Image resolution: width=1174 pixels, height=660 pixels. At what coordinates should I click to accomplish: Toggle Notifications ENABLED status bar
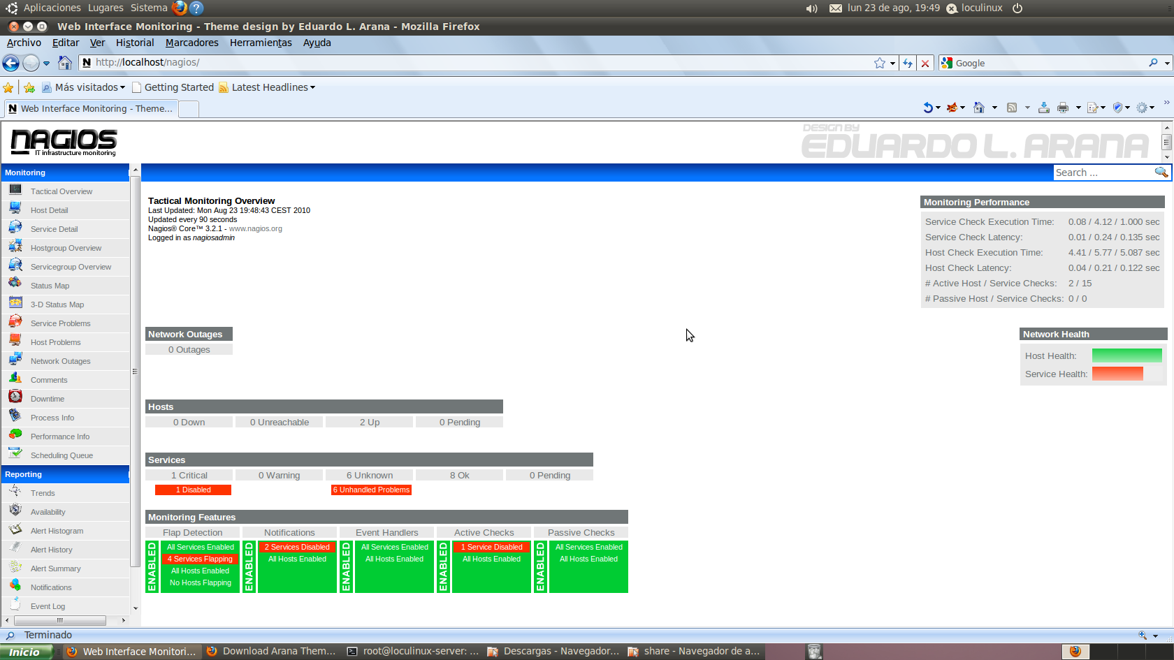click(249, 566)
